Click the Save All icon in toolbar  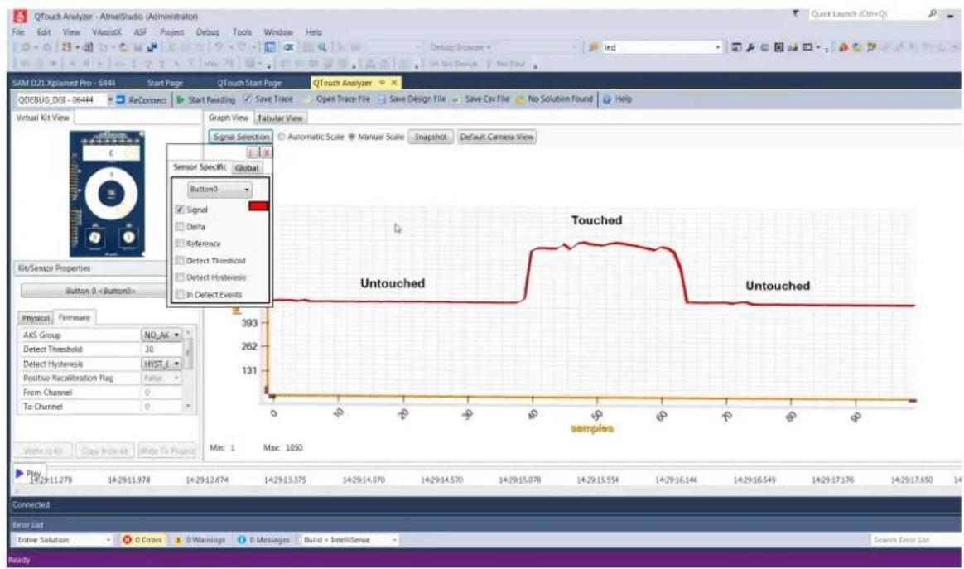152,47
